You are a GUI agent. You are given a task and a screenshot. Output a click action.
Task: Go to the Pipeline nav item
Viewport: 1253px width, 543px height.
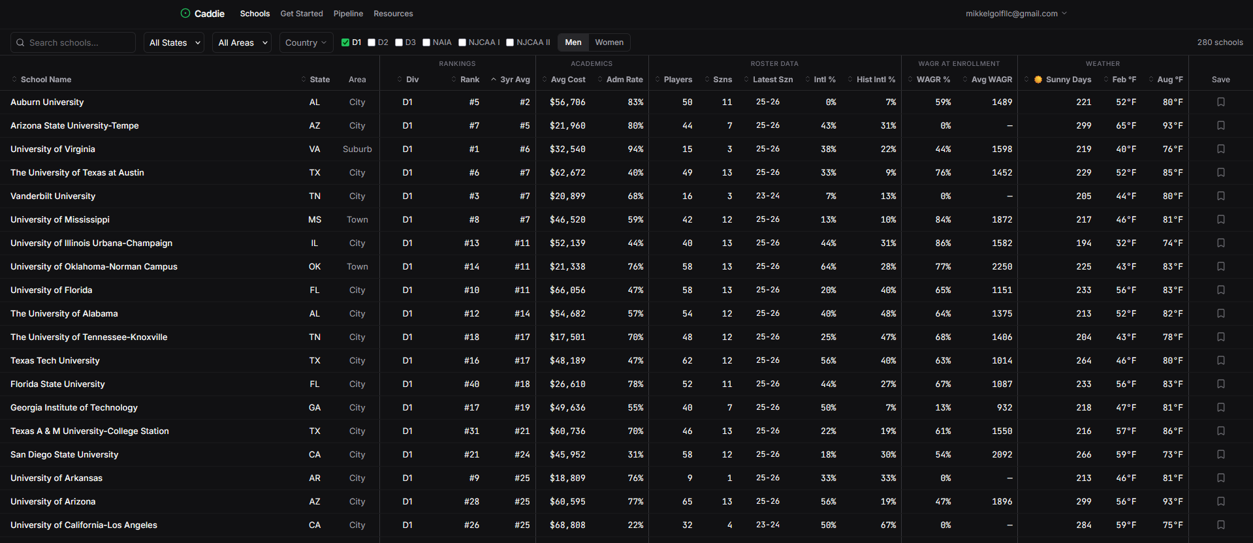click(348, 14)
